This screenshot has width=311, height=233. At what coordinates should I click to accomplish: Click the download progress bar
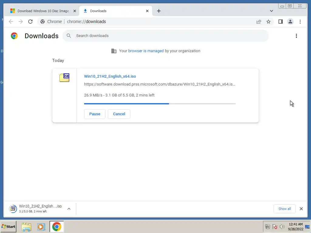pos(160,104)
